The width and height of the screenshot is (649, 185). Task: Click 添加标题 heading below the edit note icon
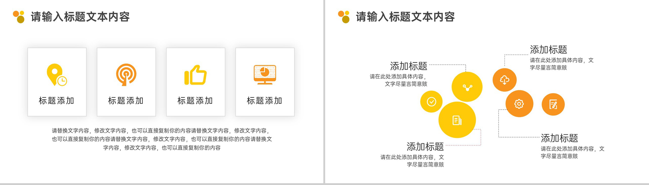click(559, 138)
